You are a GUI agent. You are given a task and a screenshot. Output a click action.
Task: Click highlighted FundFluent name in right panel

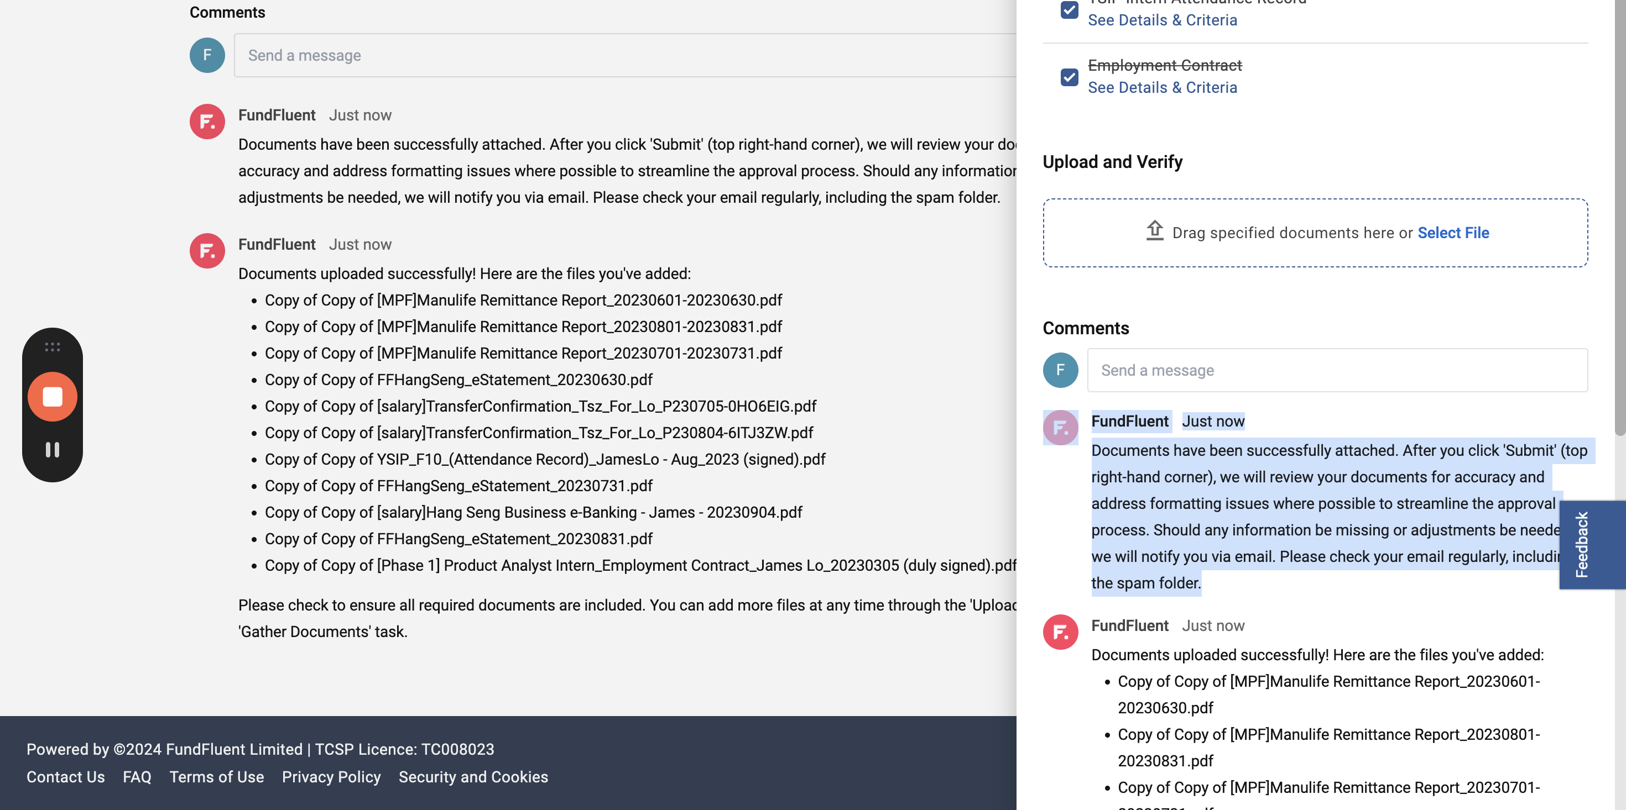pyautogui.click(x=1130, y=422)
